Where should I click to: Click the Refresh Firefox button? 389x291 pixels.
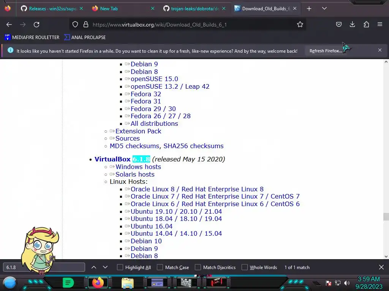(326, 51)
